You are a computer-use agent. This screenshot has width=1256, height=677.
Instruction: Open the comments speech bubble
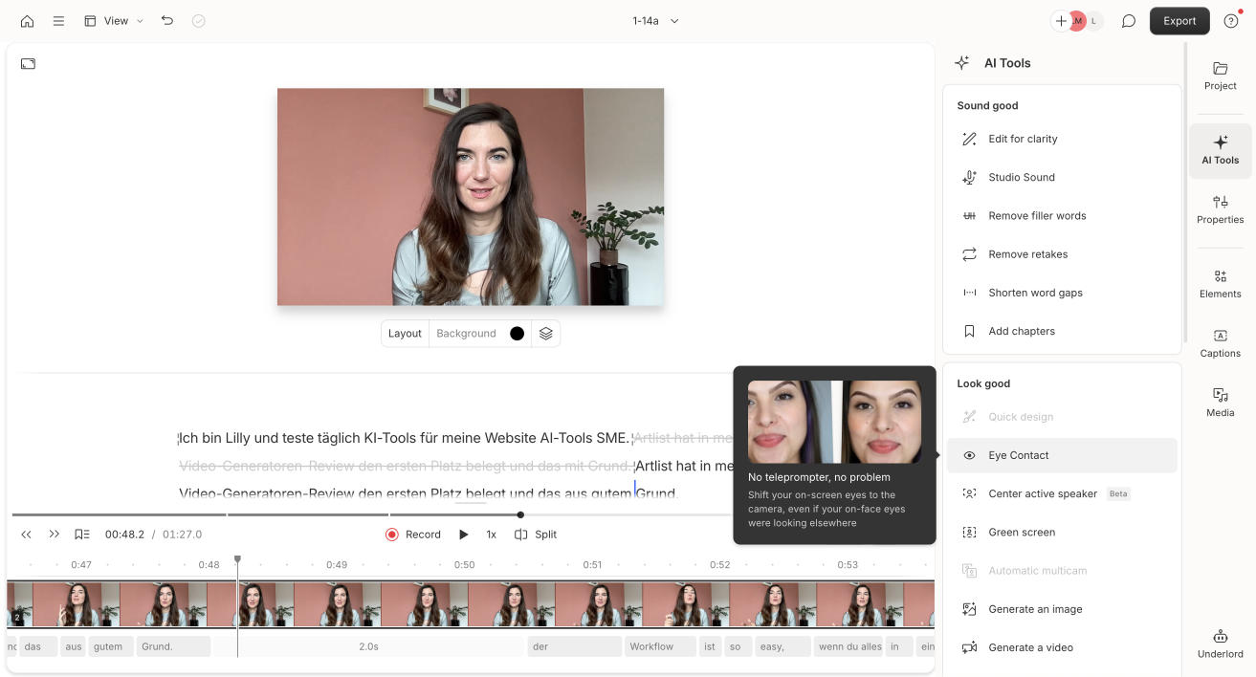coord(1129,21)
